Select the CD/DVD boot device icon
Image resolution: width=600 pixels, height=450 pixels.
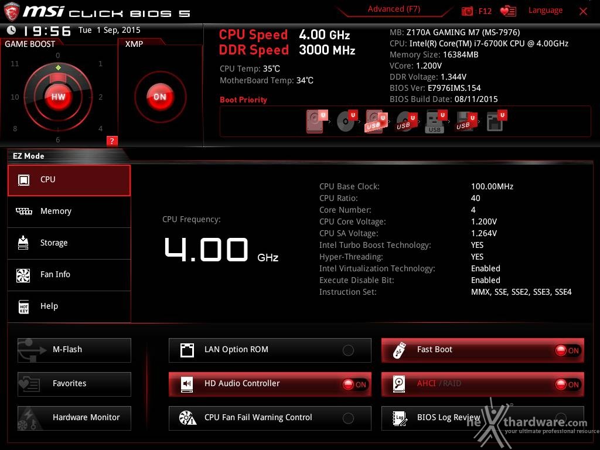coord(346,121)
